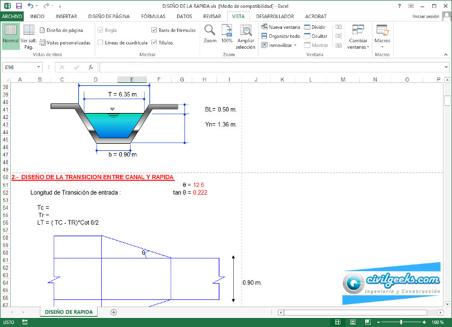Click Vistas personalizadas button

(64, 43)
